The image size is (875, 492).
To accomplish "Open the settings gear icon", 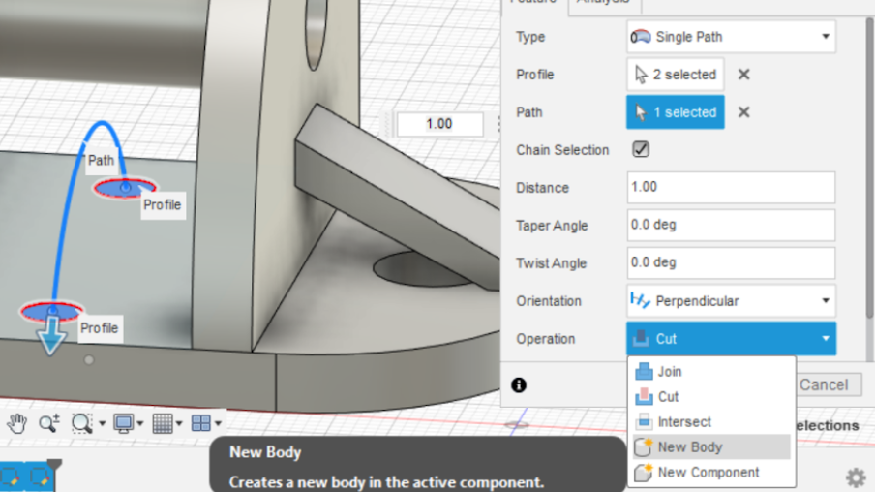I will [x=856, y=478].
